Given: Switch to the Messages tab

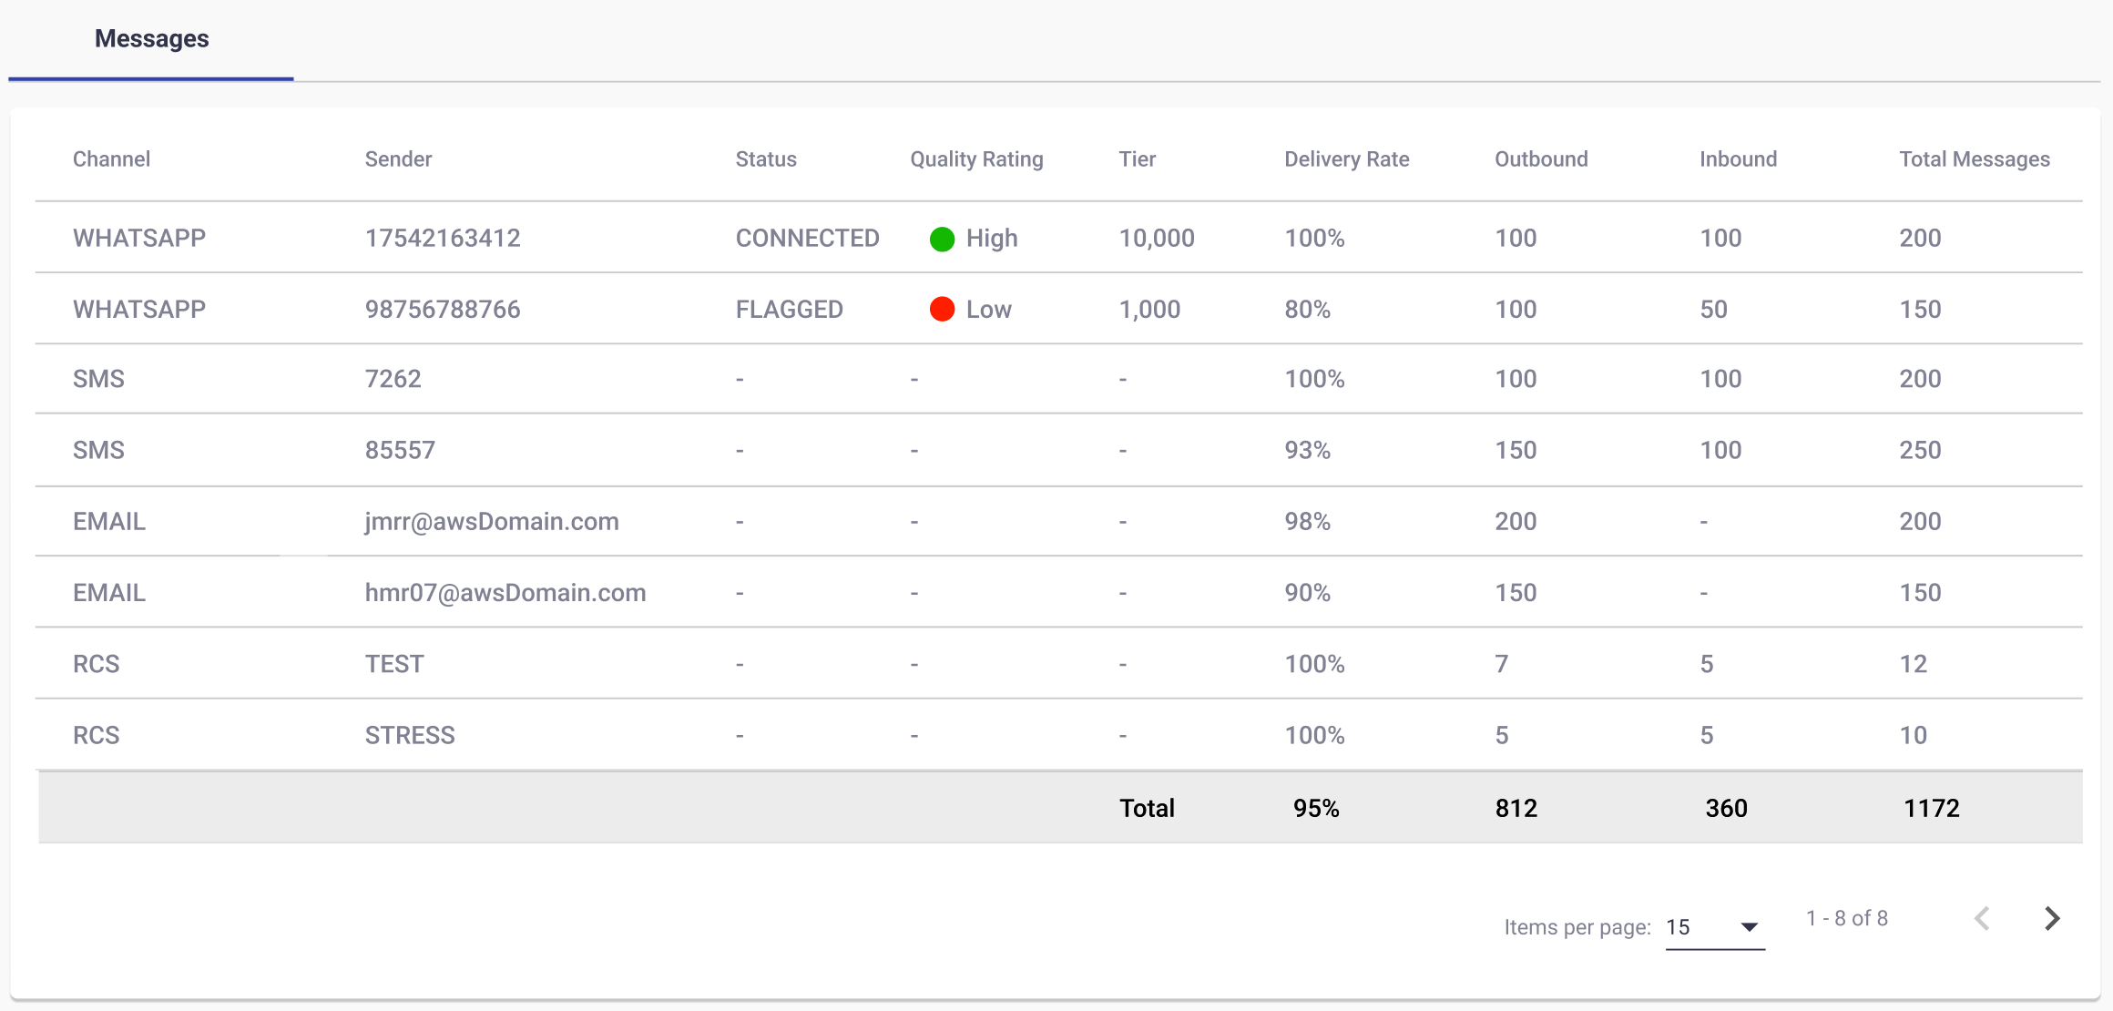Looking at the screenshot, I should coord(151,39).
